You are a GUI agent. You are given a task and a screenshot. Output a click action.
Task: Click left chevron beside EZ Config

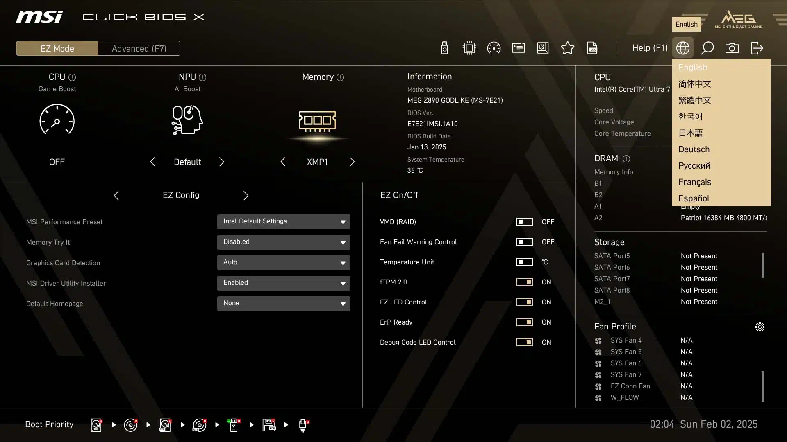point(116,196)
